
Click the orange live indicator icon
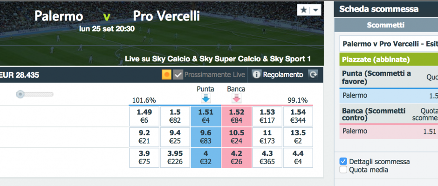(x=166, y=74)
